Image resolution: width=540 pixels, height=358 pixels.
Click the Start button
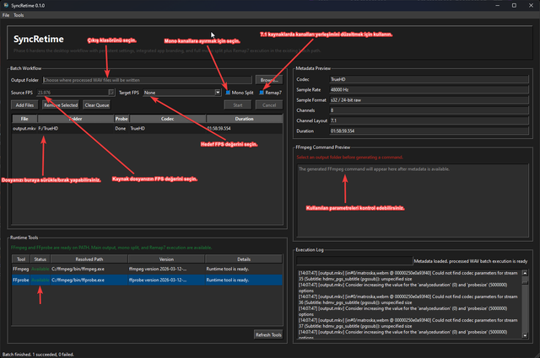pos(238,105)
